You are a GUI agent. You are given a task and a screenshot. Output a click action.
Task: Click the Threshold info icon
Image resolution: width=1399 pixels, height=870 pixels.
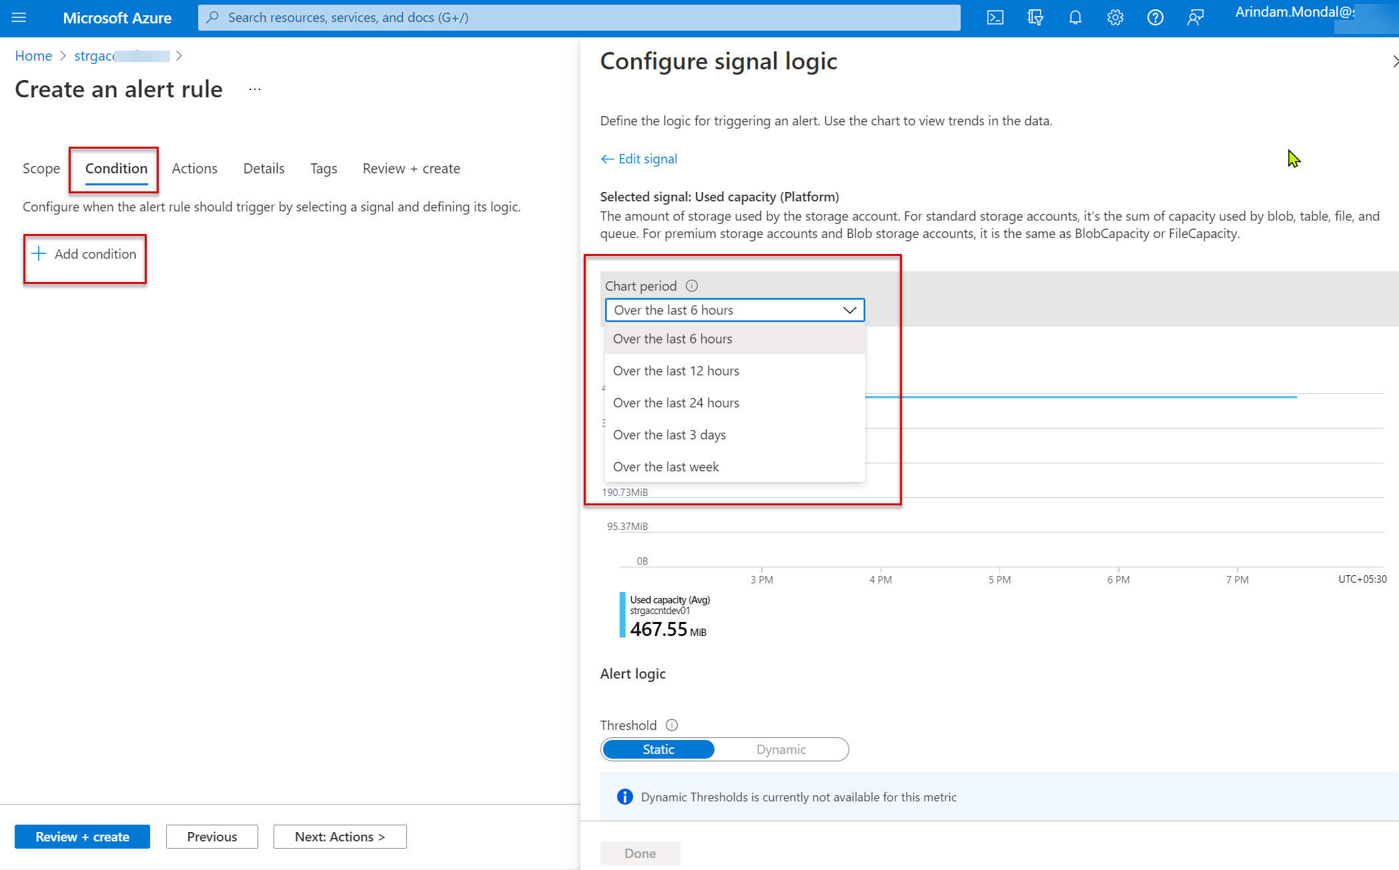pyautogui.click(x=672, y=725)
